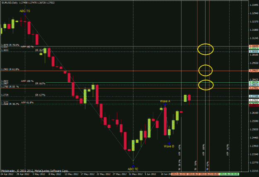Click the 17 May 2012 date label

pos(87,174)
